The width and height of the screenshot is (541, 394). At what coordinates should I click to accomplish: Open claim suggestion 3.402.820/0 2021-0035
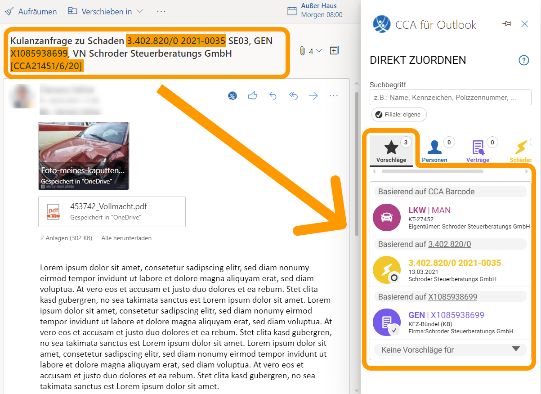coord(455,263)
